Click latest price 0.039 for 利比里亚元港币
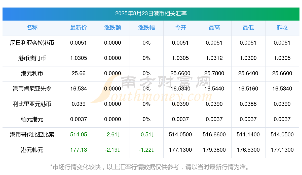This screenshot has width=302, height=175. pos(79,104)
